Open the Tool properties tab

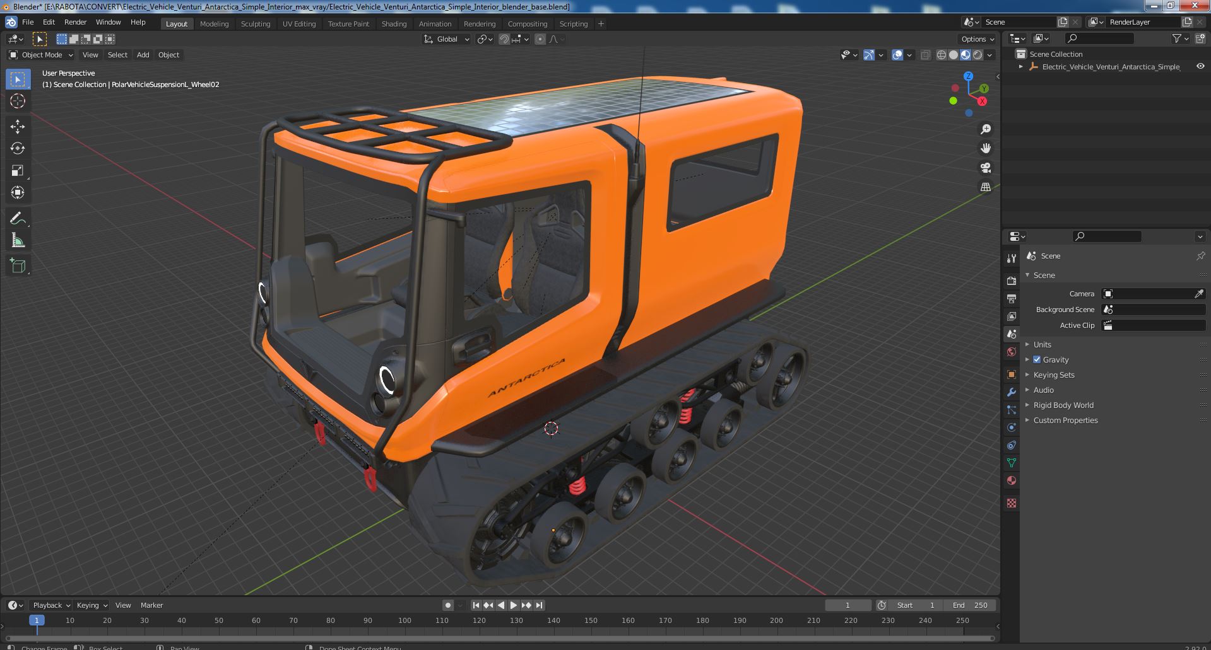click(x=1012, y=258)
